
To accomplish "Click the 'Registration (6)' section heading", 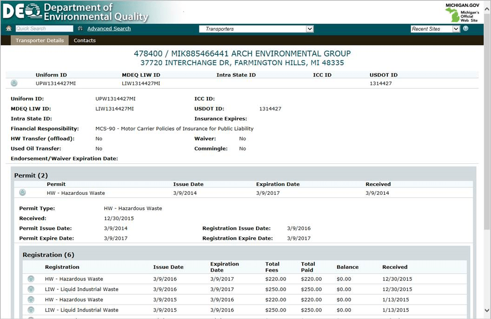I will pyautogui.click(x=48, y=255).
